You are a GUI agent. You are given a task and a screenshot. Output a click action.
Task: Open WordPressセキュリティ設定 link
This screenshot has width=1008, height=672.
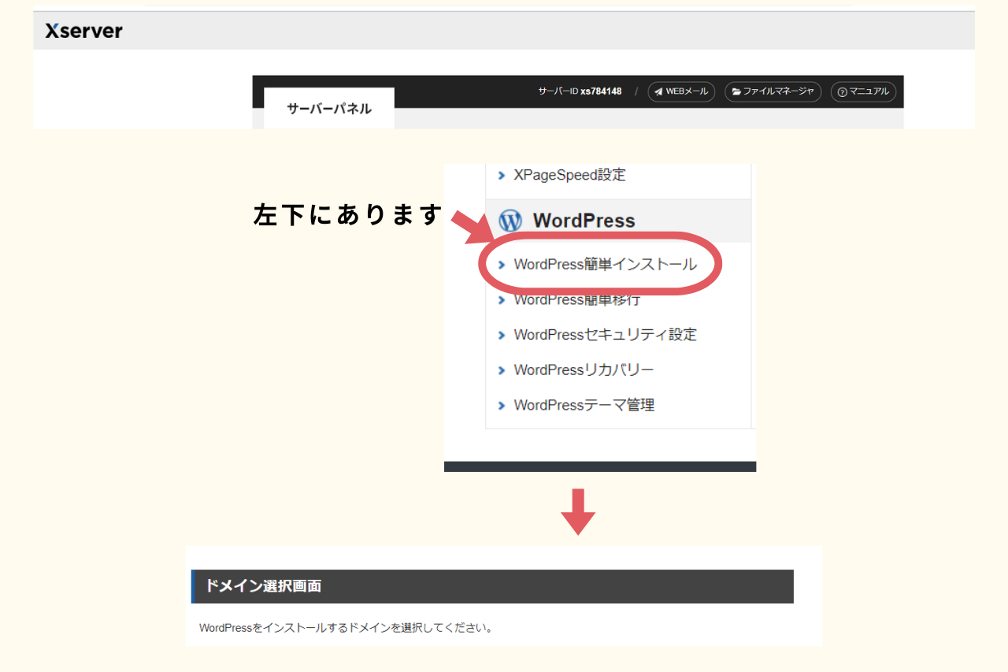(x=605, y=335)
